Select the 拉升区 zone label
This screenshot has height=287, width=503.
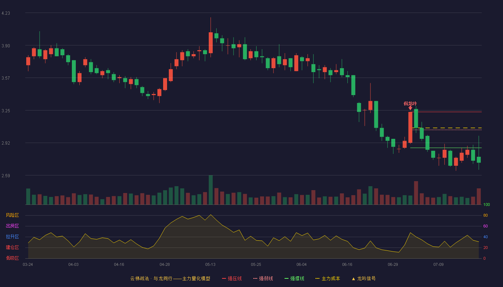coord(12,237)
